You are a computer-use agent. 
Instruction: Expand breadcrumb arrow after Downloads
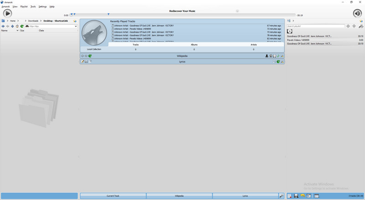(41, 21)
